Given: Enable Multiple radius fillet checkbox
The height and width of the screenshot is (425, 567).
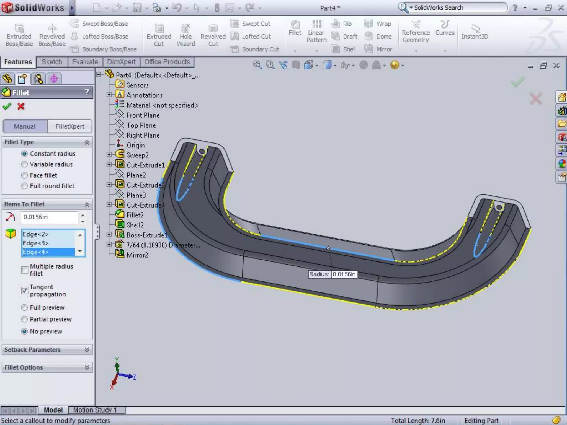Looking at the screenshot, I should point(25,270).
